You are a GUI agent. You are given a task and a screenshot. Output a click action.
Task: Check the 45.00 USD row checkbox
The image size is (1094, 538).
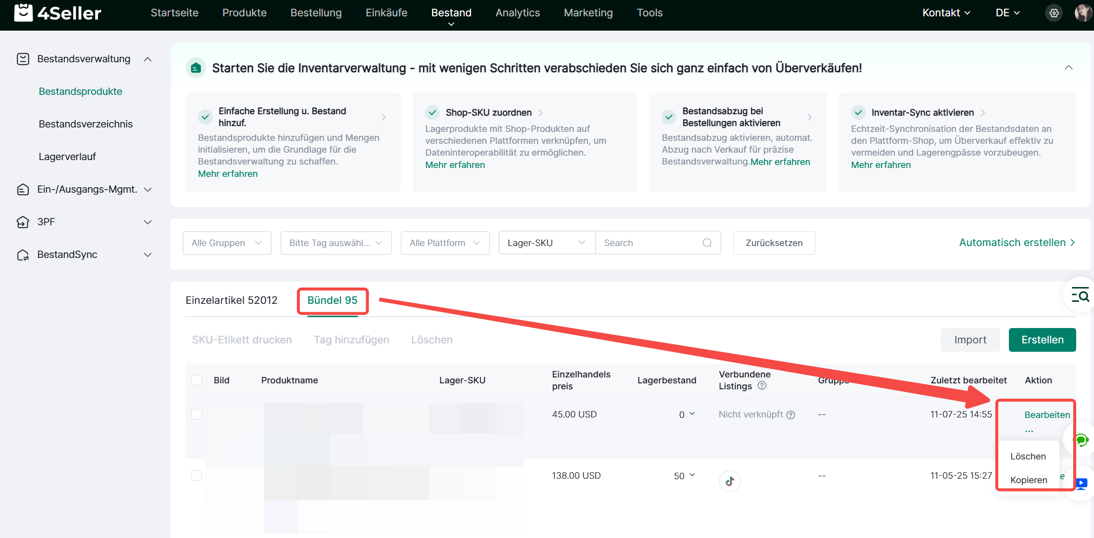pos(197,414)
